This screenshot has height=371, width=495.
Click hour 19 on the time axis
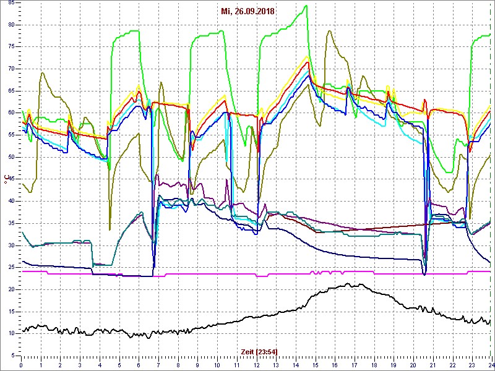394,365
